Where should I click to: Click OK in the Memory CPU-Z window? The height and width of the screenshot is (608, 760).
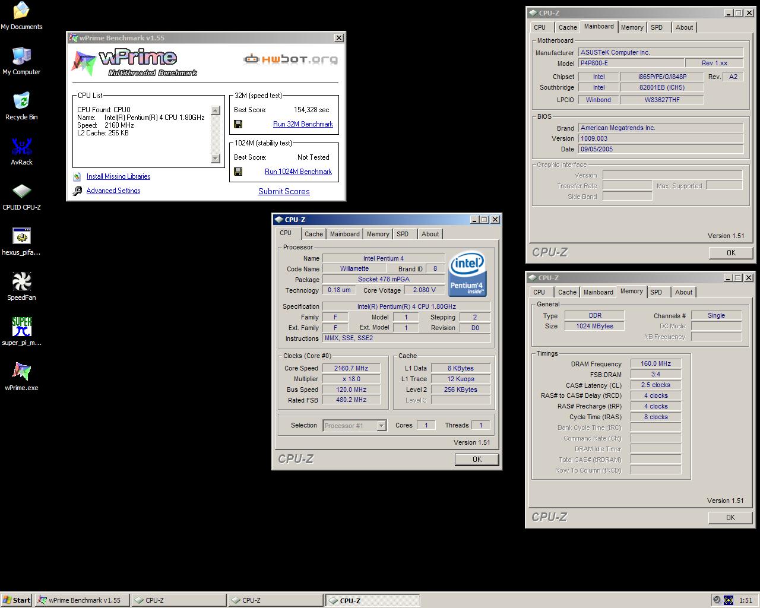730,518
